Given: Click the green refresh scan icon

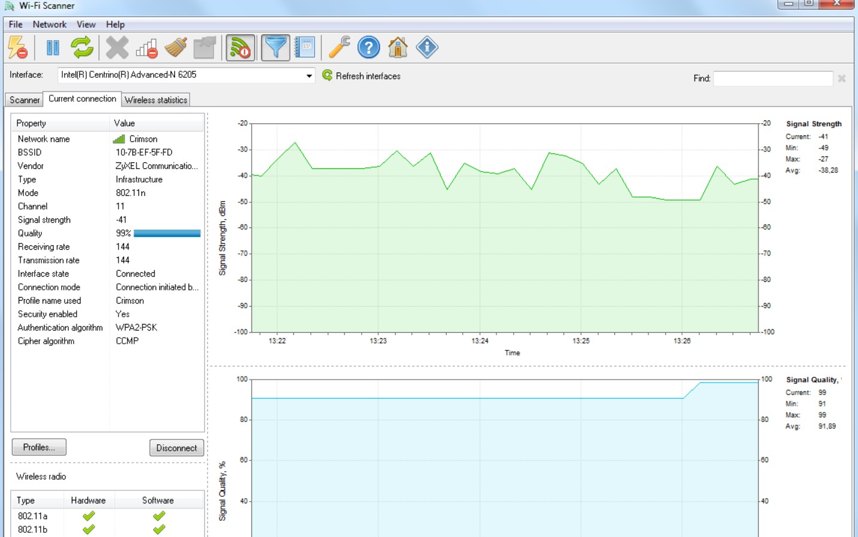Looking at the screenshot, I should pos(81,48).
